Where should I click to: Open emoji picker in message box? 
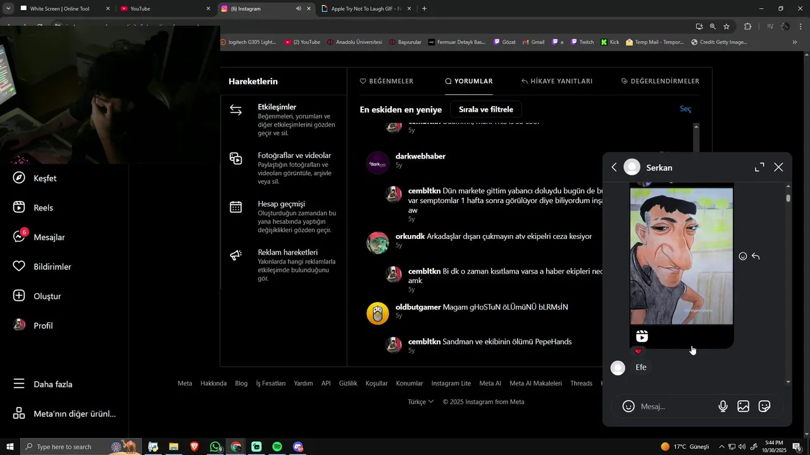point(628,406)
